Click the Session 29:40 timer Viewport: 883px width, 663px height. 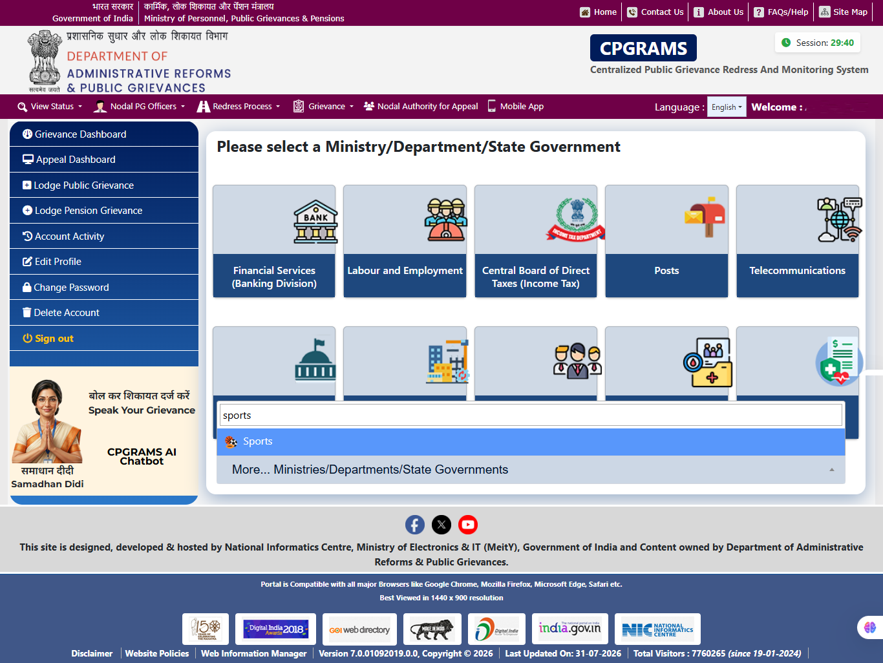click(818, 43)
